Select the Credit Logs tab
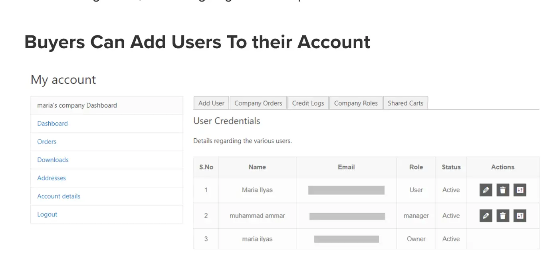The width and height of the screenshot is (559, 279). pyautogui.click(x=308, y=103)
